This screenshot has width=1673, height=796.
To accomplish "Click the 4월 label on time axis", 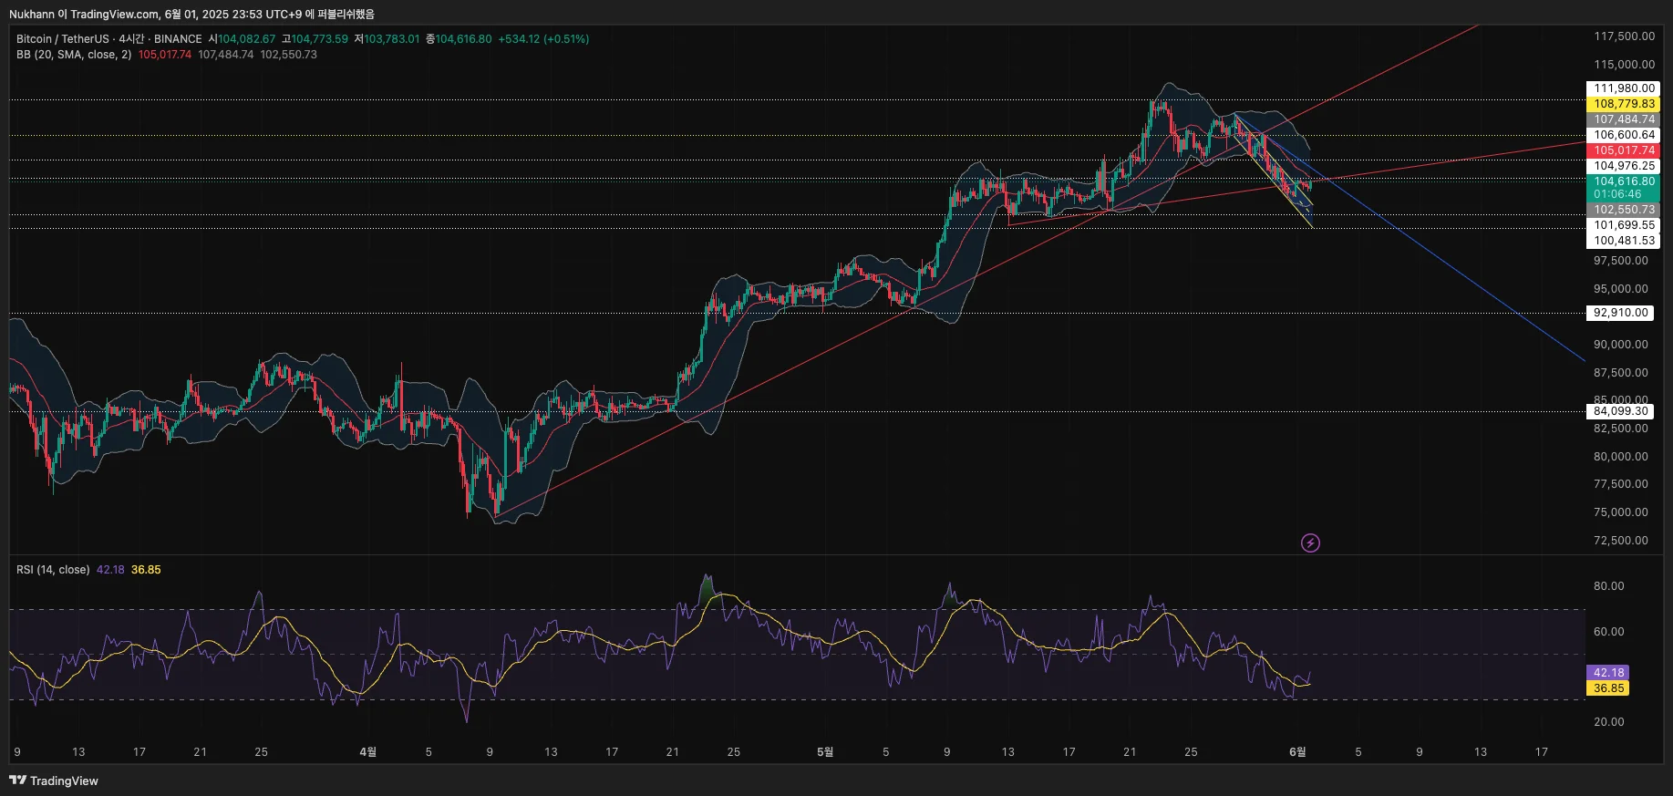I will (x=367, y=752).
